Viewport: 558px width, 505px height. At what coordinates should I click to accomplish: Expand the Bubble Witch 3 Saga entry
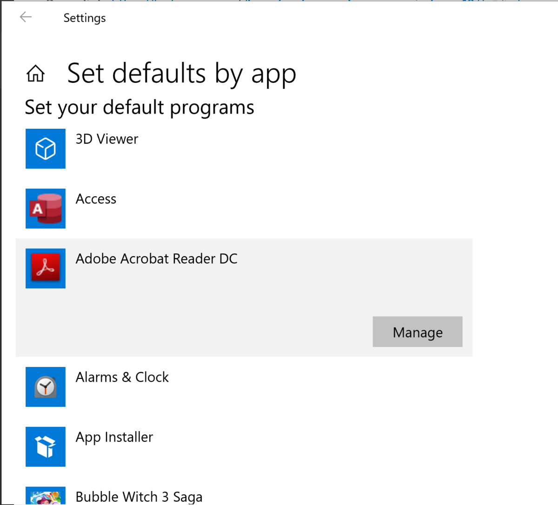click(x=244, y=495)
